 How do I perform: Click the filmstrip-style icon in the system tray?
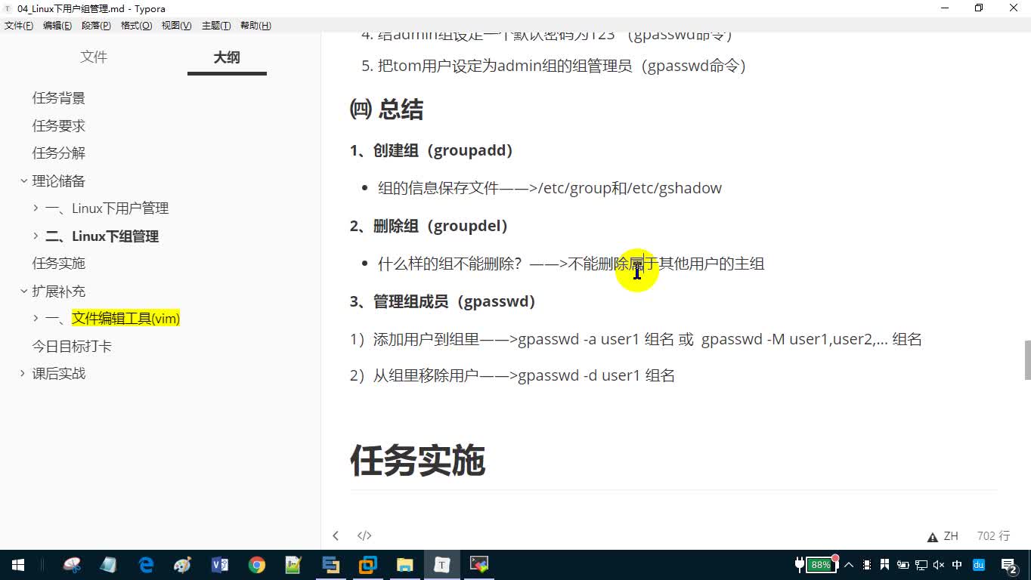866,565
